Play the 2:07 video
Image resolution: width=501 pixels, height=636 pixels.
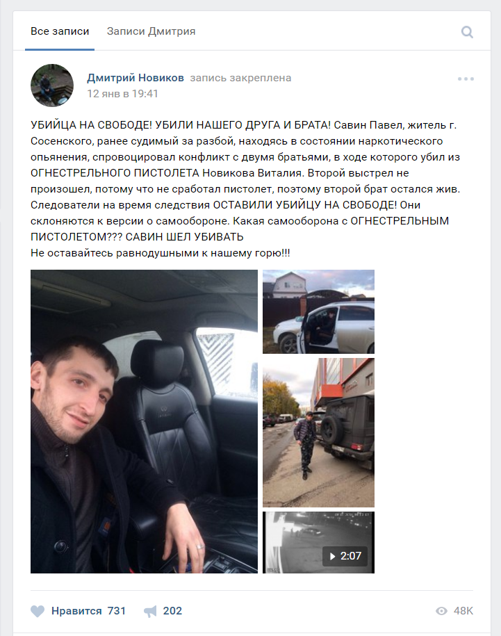click(x=345, y=555)
